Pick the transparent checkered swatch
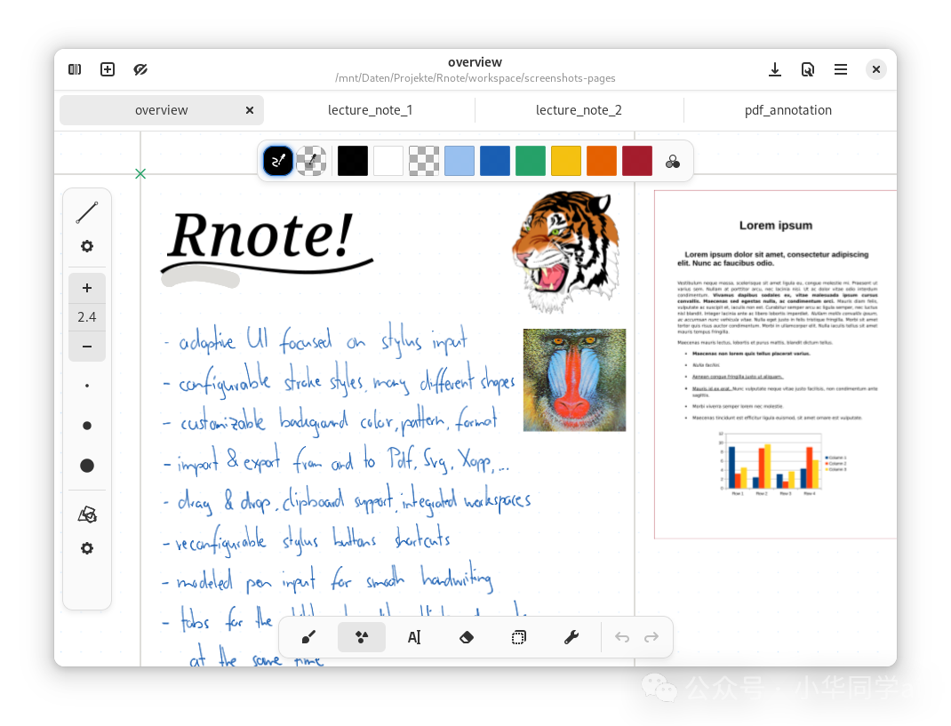 (x=424, y=161)
